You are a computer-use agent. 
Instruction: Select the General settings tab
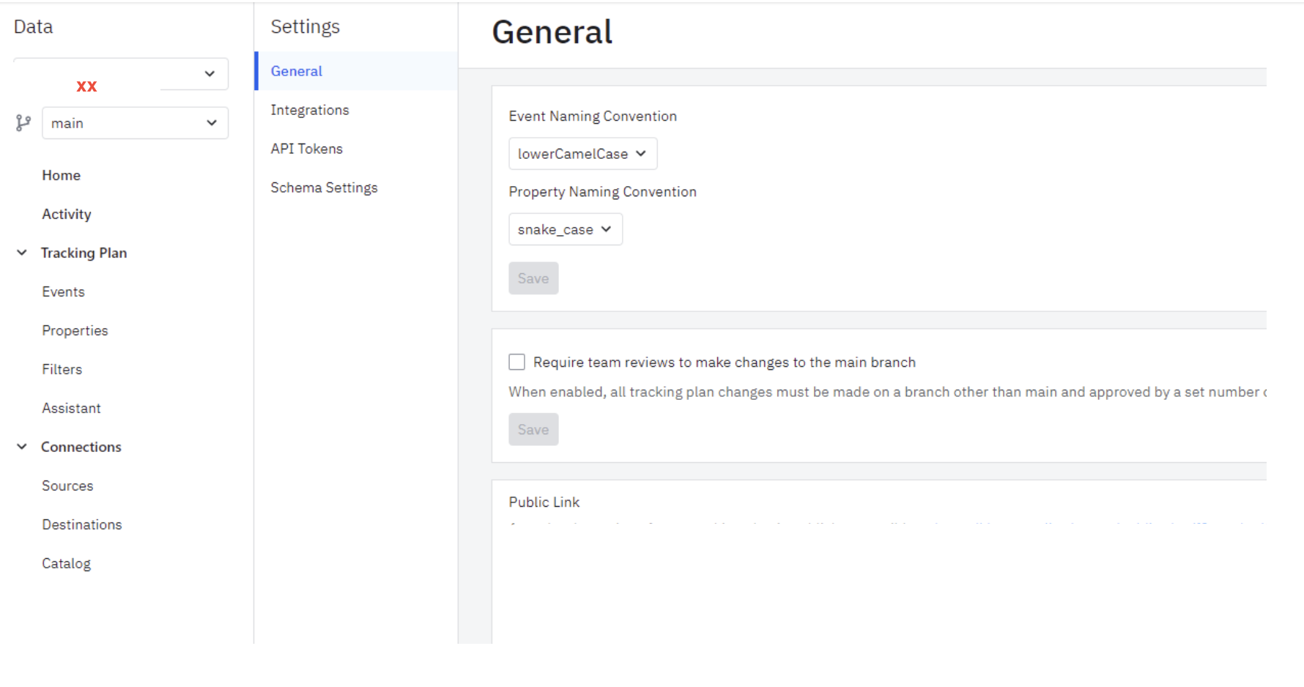297,71
